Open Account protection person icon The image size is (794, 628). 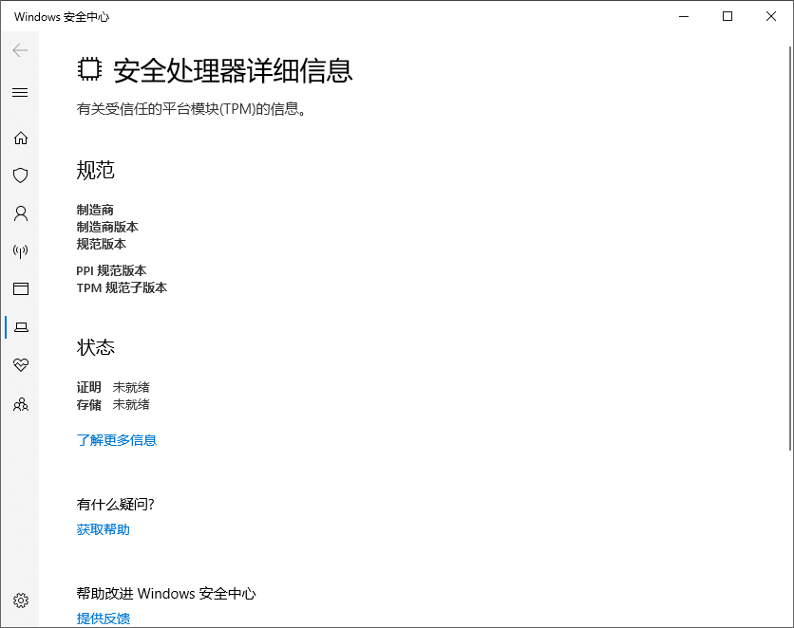[x=21, y=213]
